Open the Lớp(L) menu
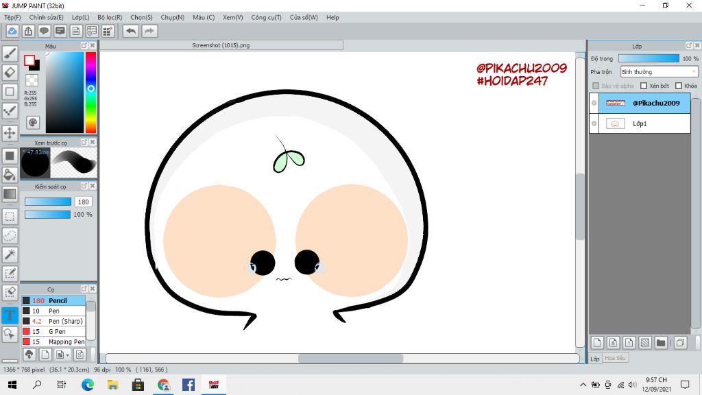The height and width of the screenshot is (395, 702). 81,17
